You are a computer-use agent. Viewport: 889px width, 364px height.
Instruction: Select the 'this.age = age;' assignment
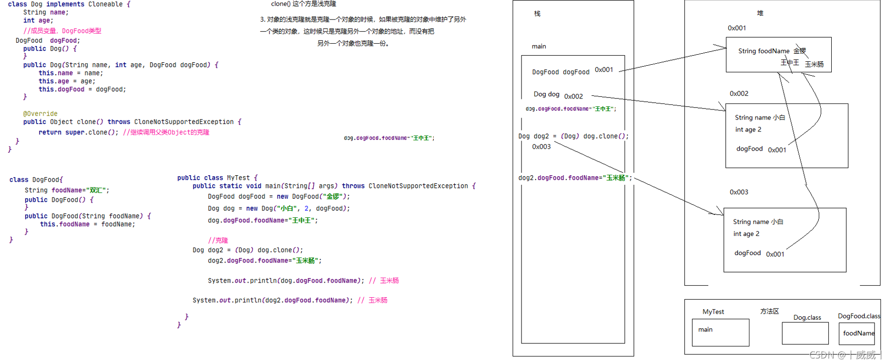pyautogui.click(x=67, y=81)
